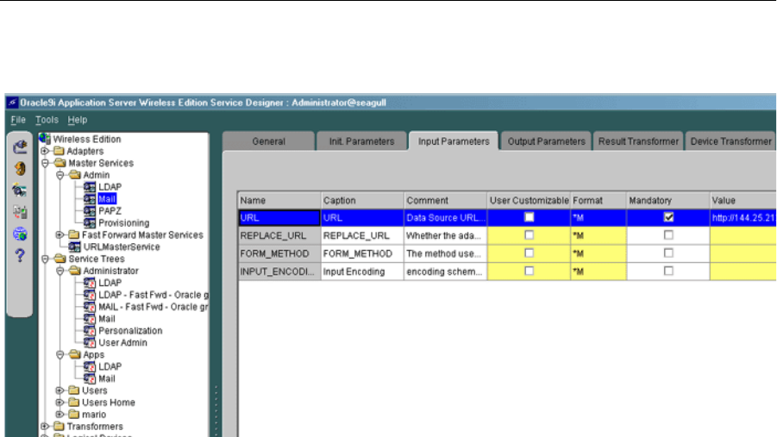Click the Service Trees folder icon

60,259
